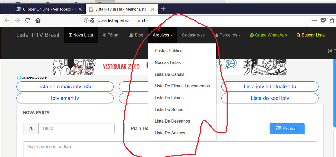Click the Vestibular 2018 banner ad
The image size is (336, 157).
(x=170, y=67)
